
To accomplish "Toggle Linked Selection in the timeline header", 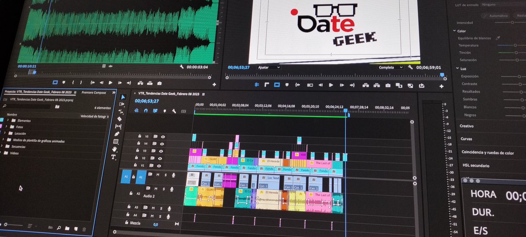I will pos(155,111).
